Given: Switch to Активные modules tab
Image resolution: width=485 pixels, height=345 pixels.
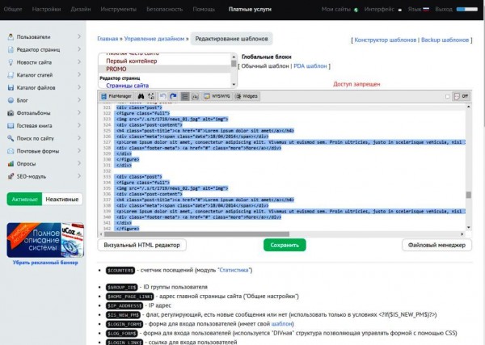Looking at the screenshot, I should tap(24, 200).
